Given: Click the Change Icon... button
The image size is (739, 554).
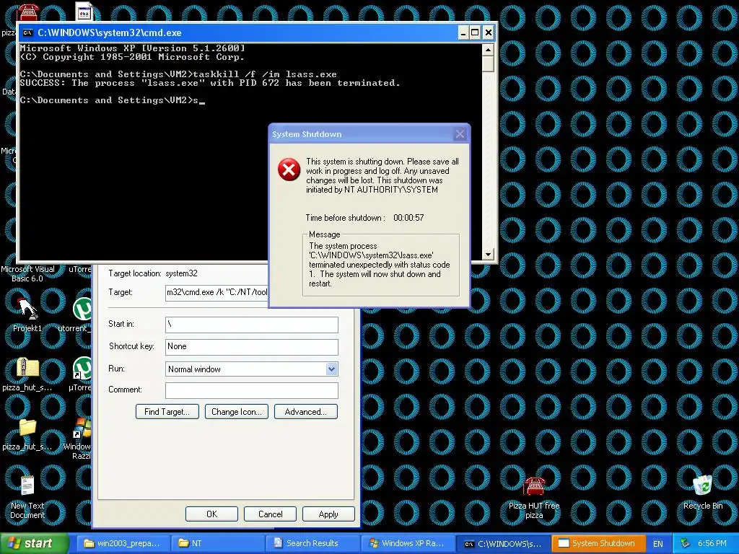Looking at the screenshot, I should [x=237, y=412].
